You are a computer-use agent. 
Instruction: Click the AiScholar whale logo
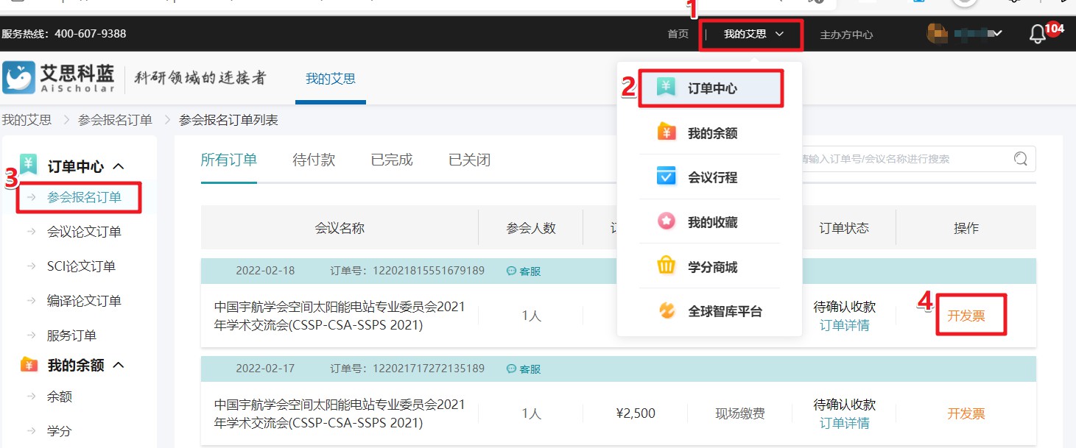[18, 78]
